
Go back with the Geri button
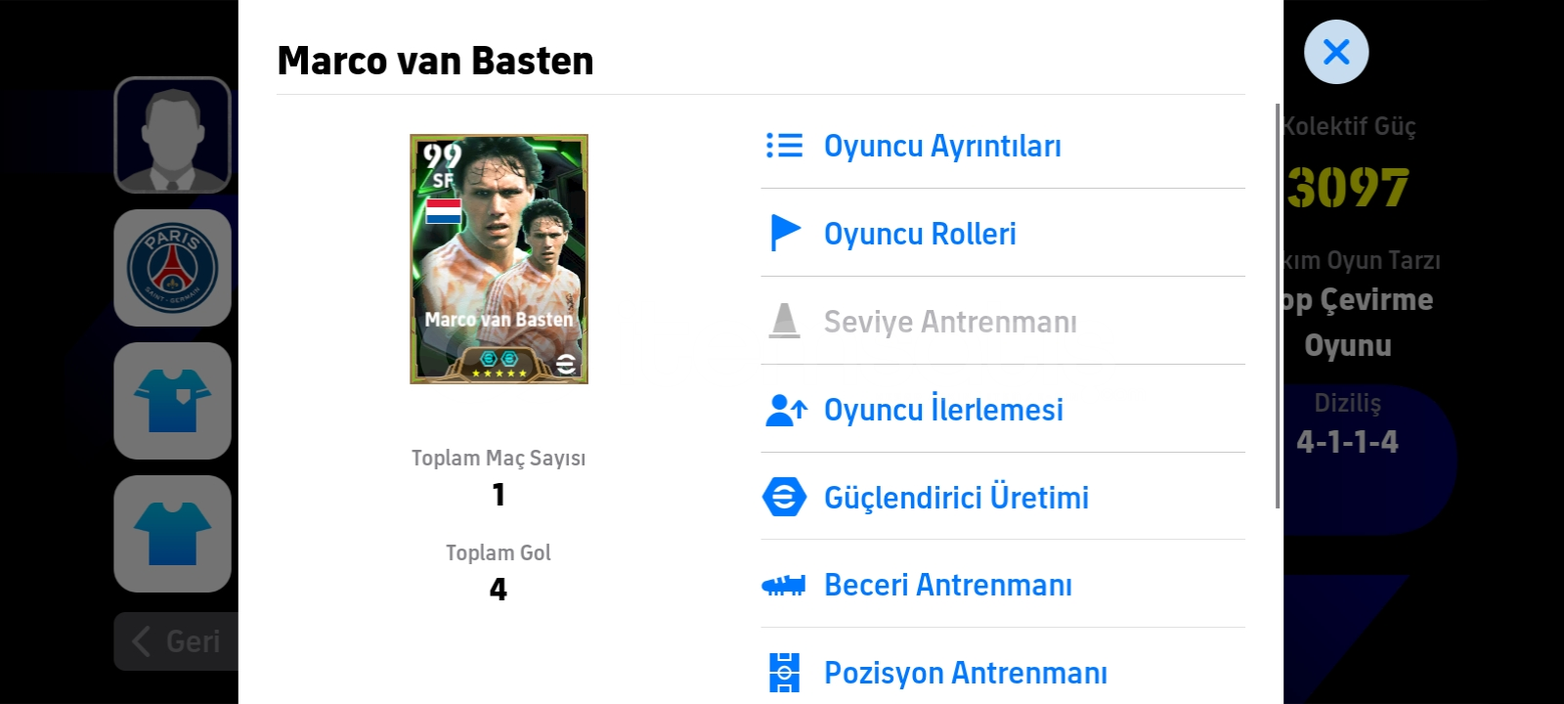(x=177, y=641)
